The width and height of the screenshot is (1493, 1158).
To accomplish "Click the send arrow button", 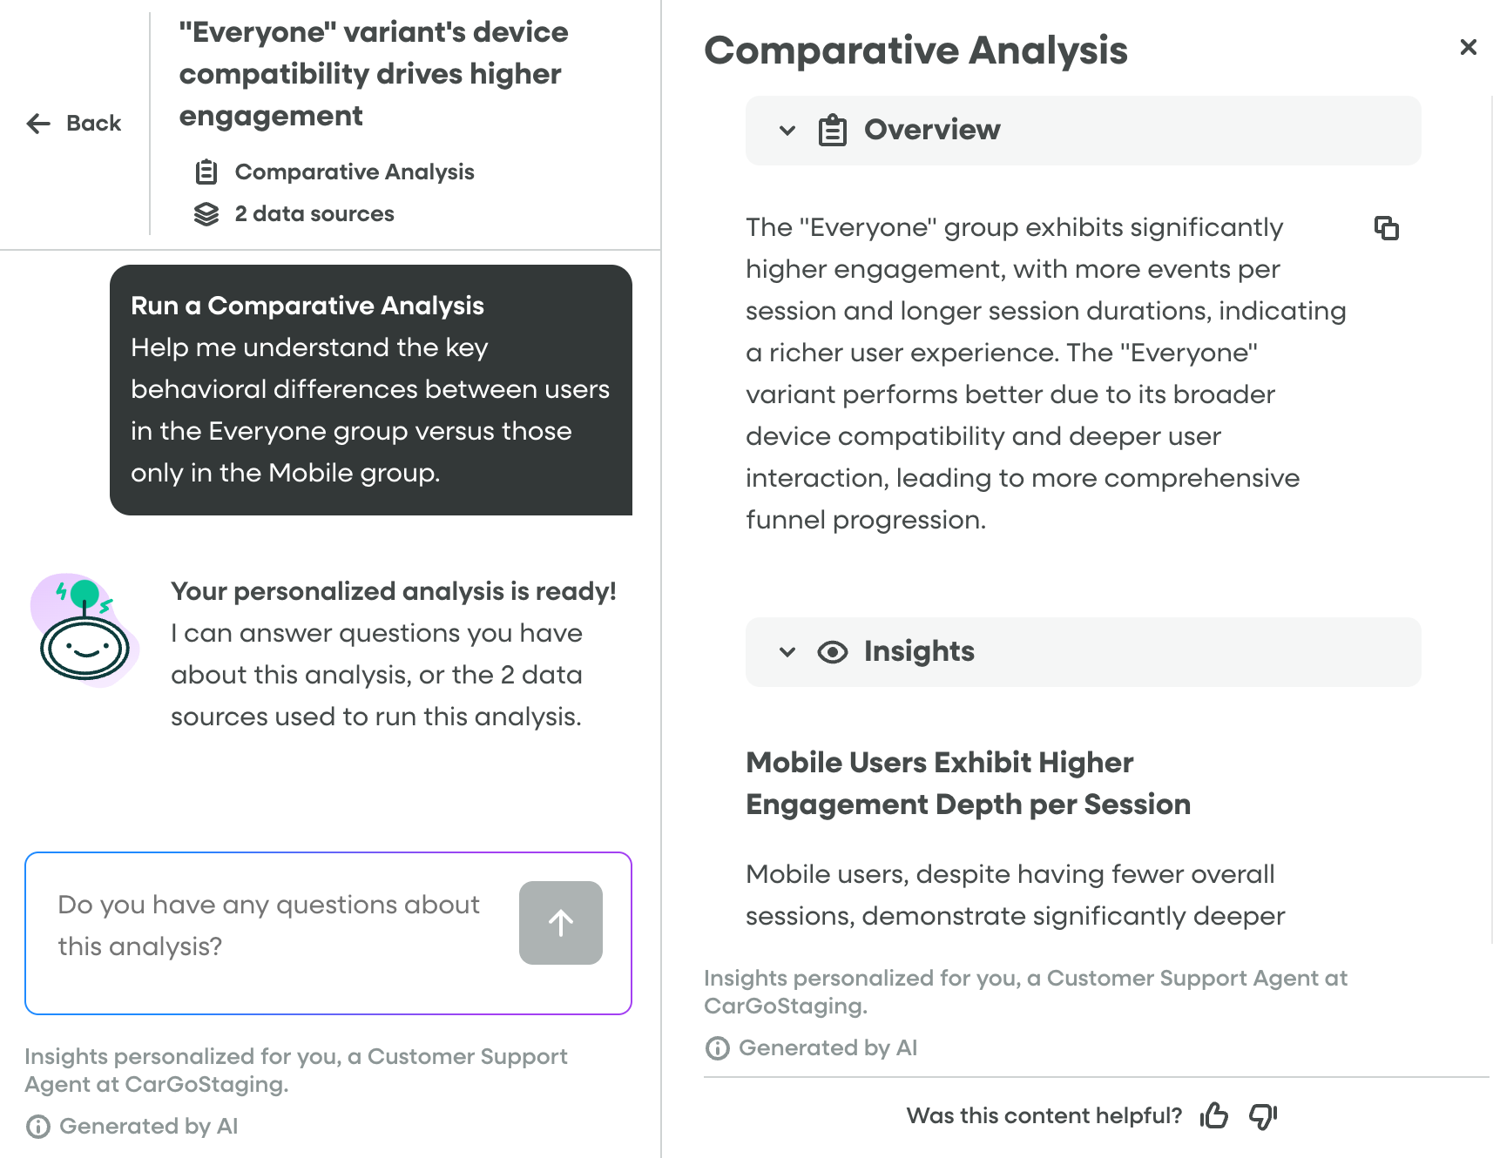I will pos(560,923).
